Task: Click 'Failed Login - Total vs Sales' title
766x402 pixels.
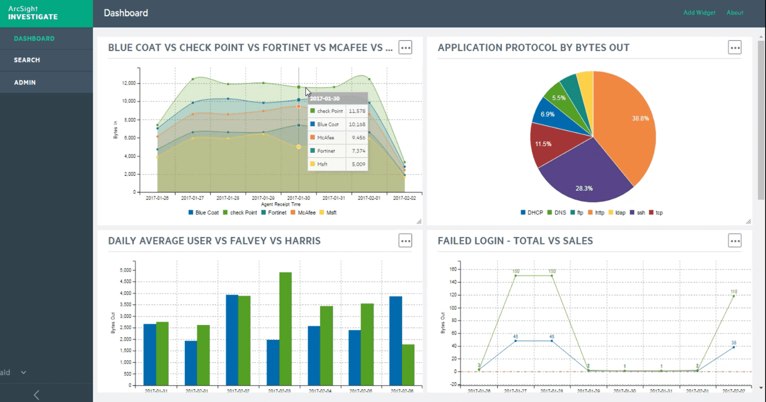Action: [515, 241]
